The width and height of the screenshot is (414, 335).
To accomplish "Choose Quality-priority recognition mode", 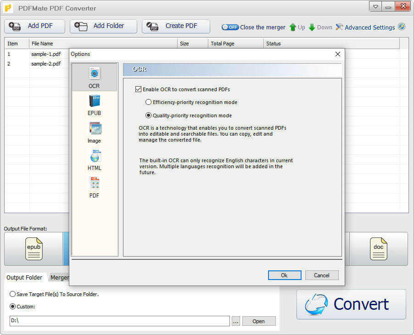I will (x=148, y=115).
